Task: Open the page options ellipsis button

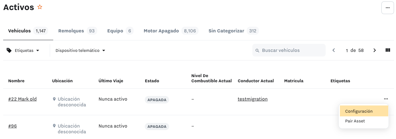Action: [x=387, y=8]
